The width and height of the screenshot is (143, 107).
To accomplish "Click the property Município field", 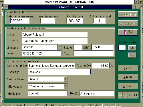I will tap(47, 93).
